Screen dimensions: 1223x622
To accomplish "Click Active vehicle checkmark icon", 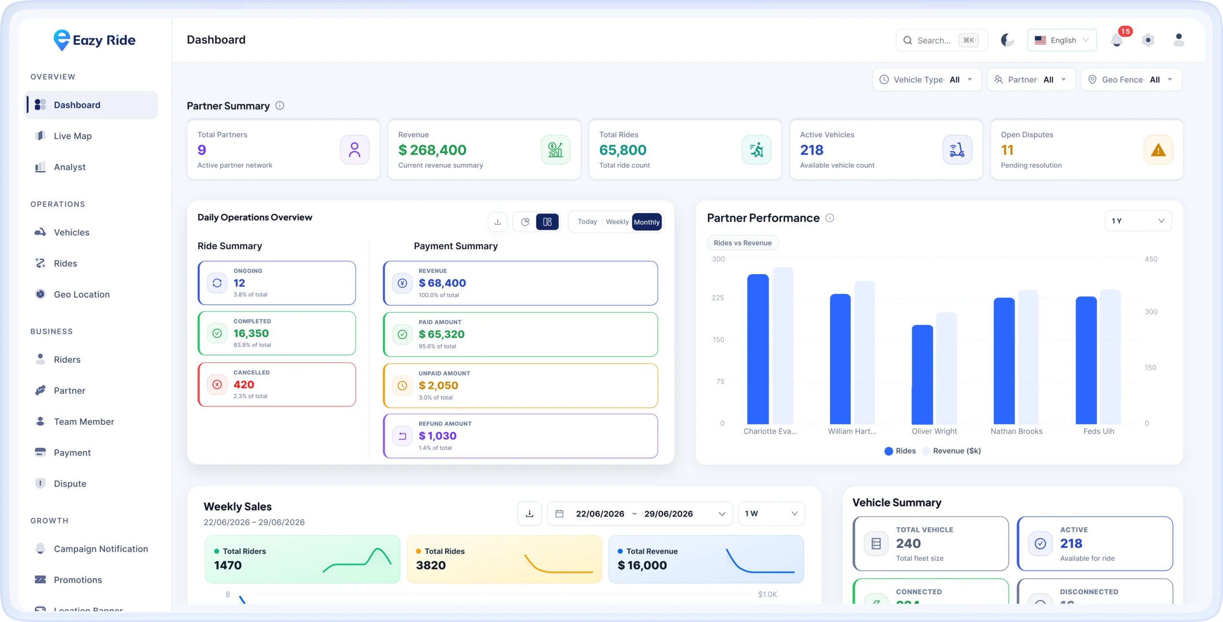I will point(1041,544).
